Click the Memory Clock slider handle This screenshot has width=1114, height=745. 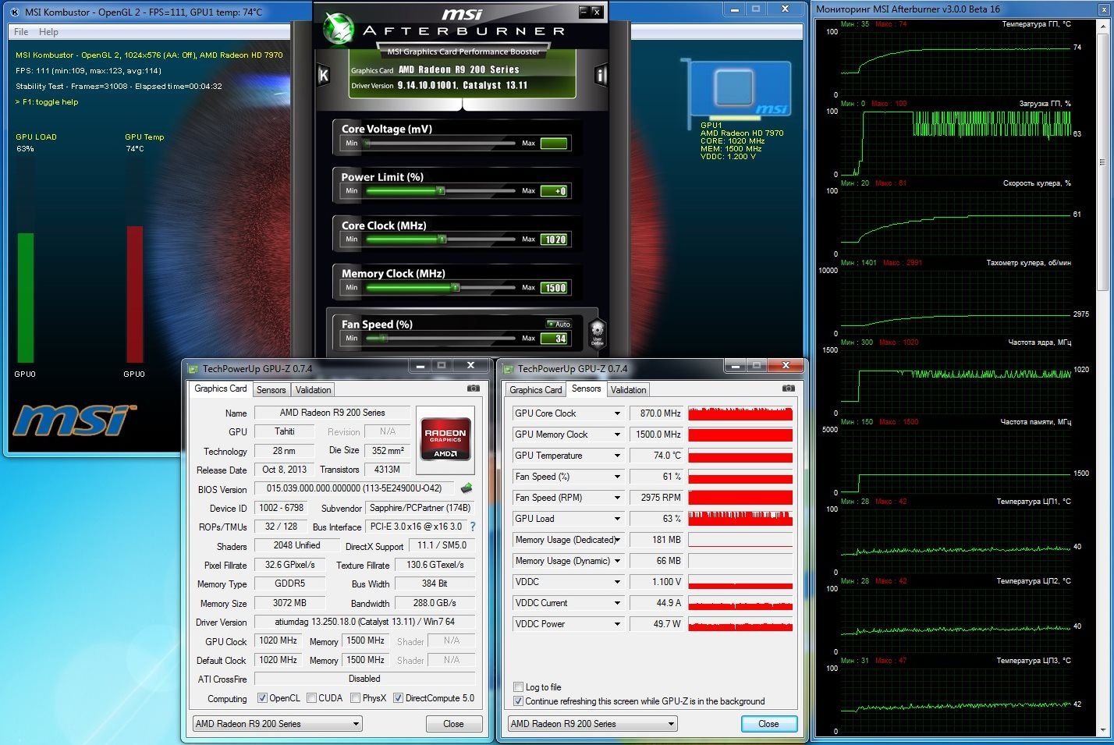pos(455,288)
